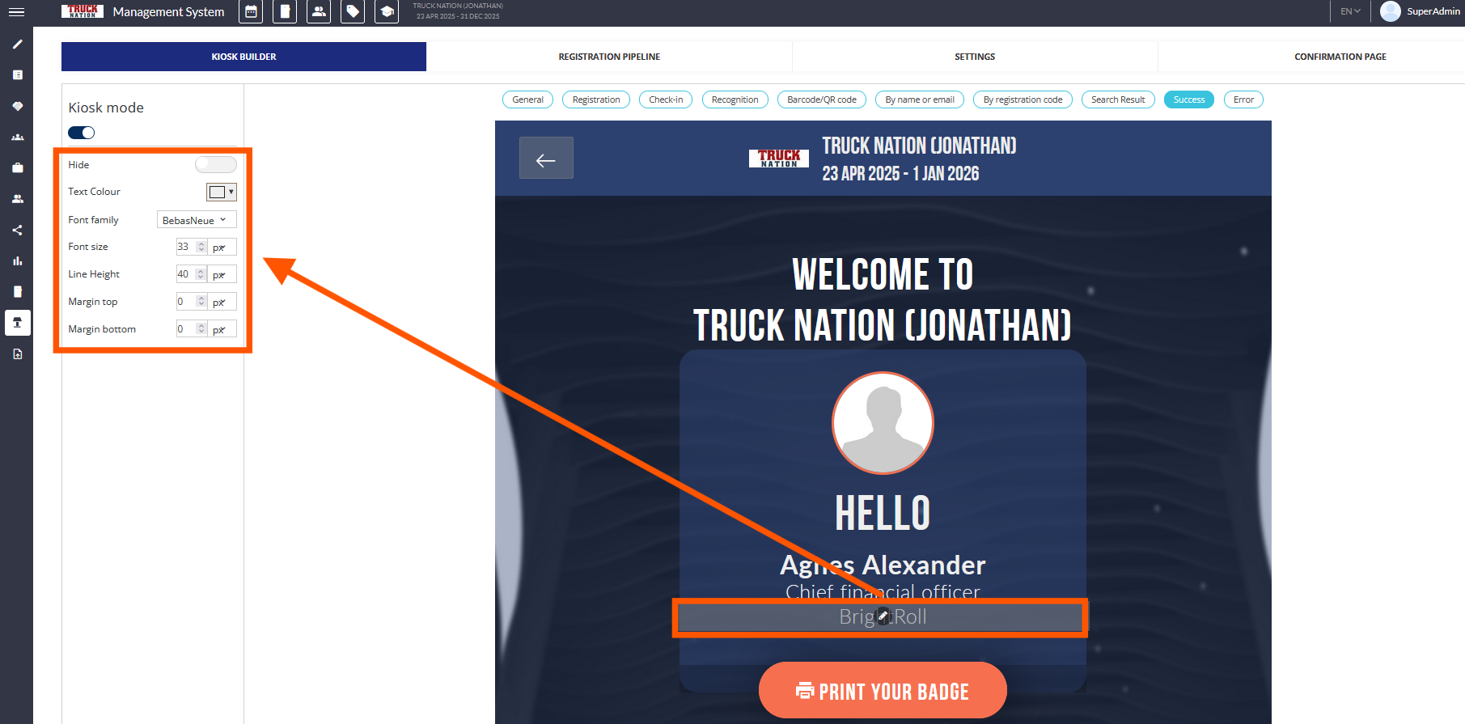This screenshot has width=1465, height=724.
Task: Open the EN language selector
Action: coord(1350,11)
